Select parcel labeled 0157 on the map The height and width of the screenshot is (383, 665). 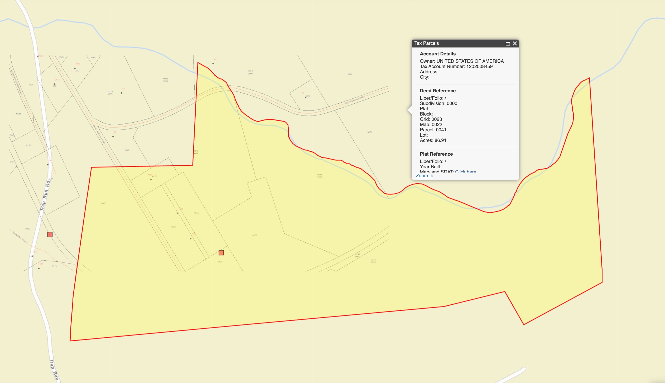pyautogui.click(x=254, y=235)
